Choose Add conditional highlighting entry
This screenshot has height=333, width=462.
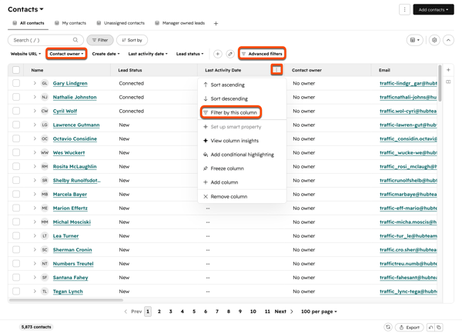[x=242, y=155]
